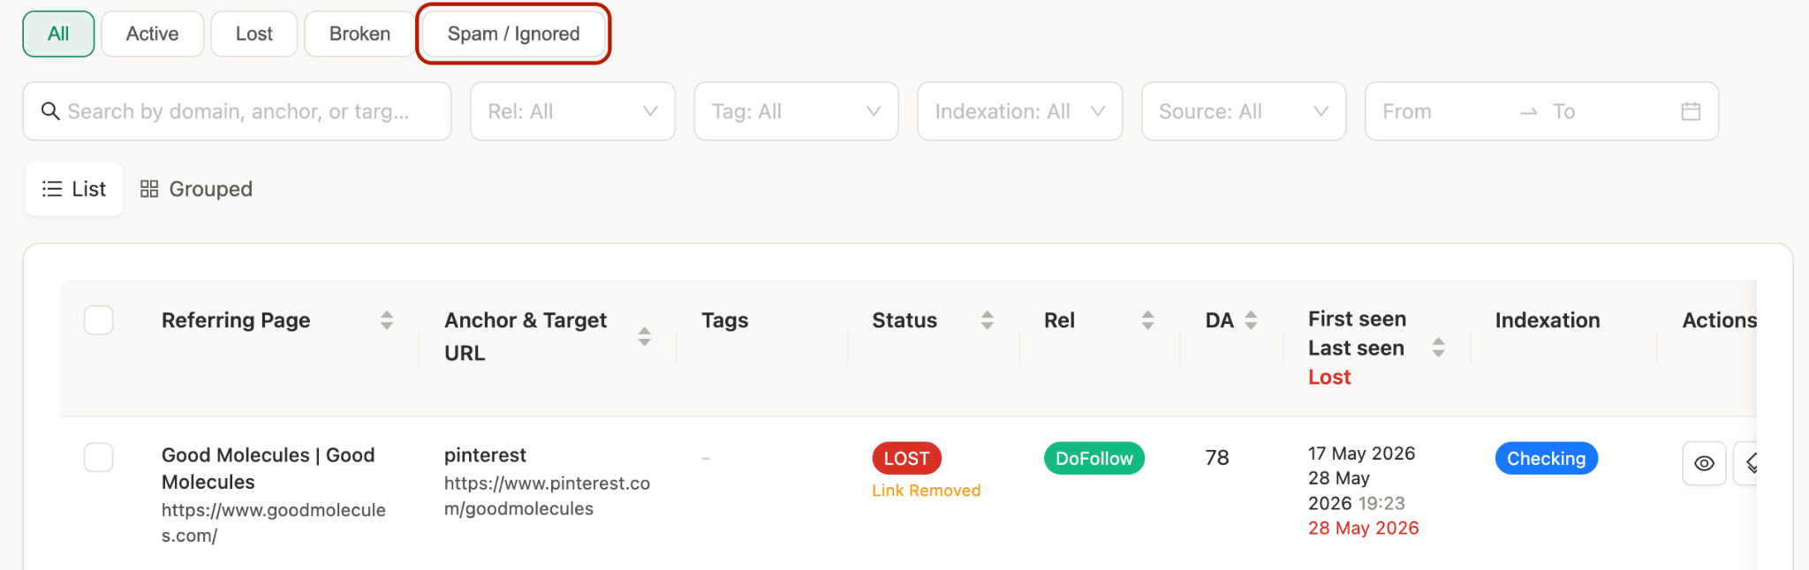Open the calendar date picker icon

pyautogui.click(x=1691, y=111)
